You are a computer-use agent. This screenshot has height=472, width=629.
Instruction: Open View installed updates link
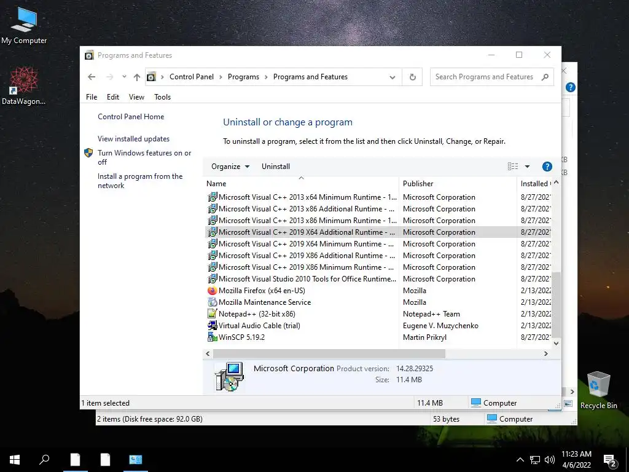tap(133, 139)
